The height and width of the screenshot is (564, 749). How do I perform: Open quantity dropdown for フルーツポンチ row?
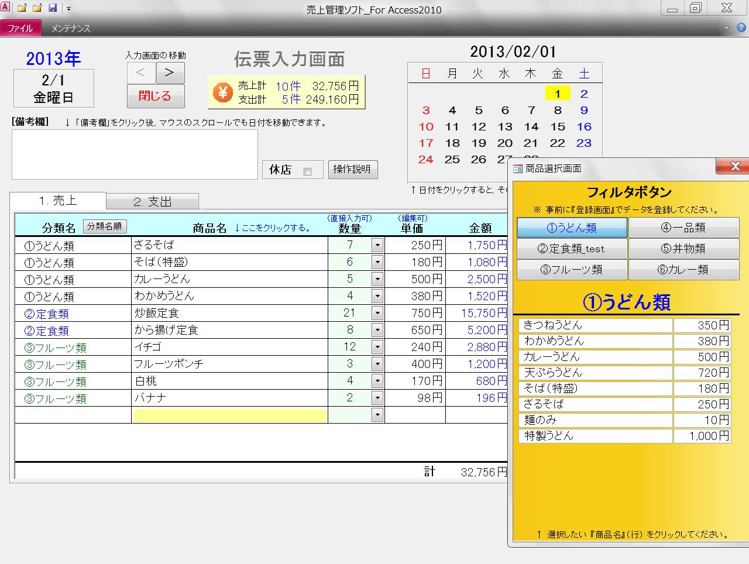point(377,364)
